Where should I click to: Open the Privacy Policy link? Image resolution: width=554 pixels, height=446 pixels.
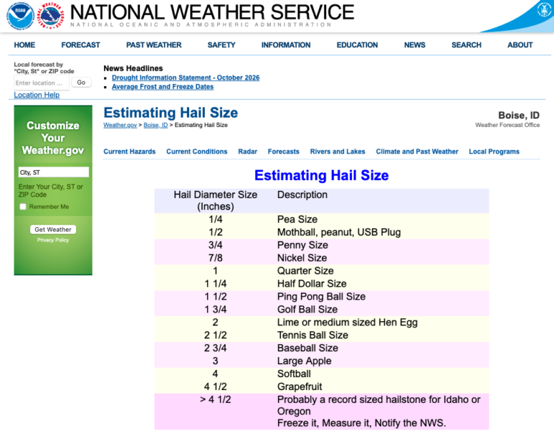(x=53, y=240)
